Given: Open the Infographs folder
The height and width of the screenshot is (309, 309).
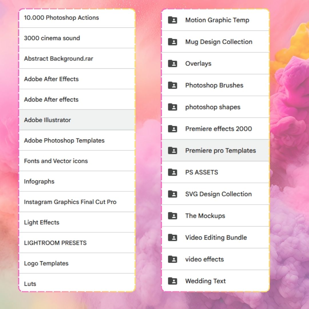Looking at the screenshot, I should coord(39,181).
